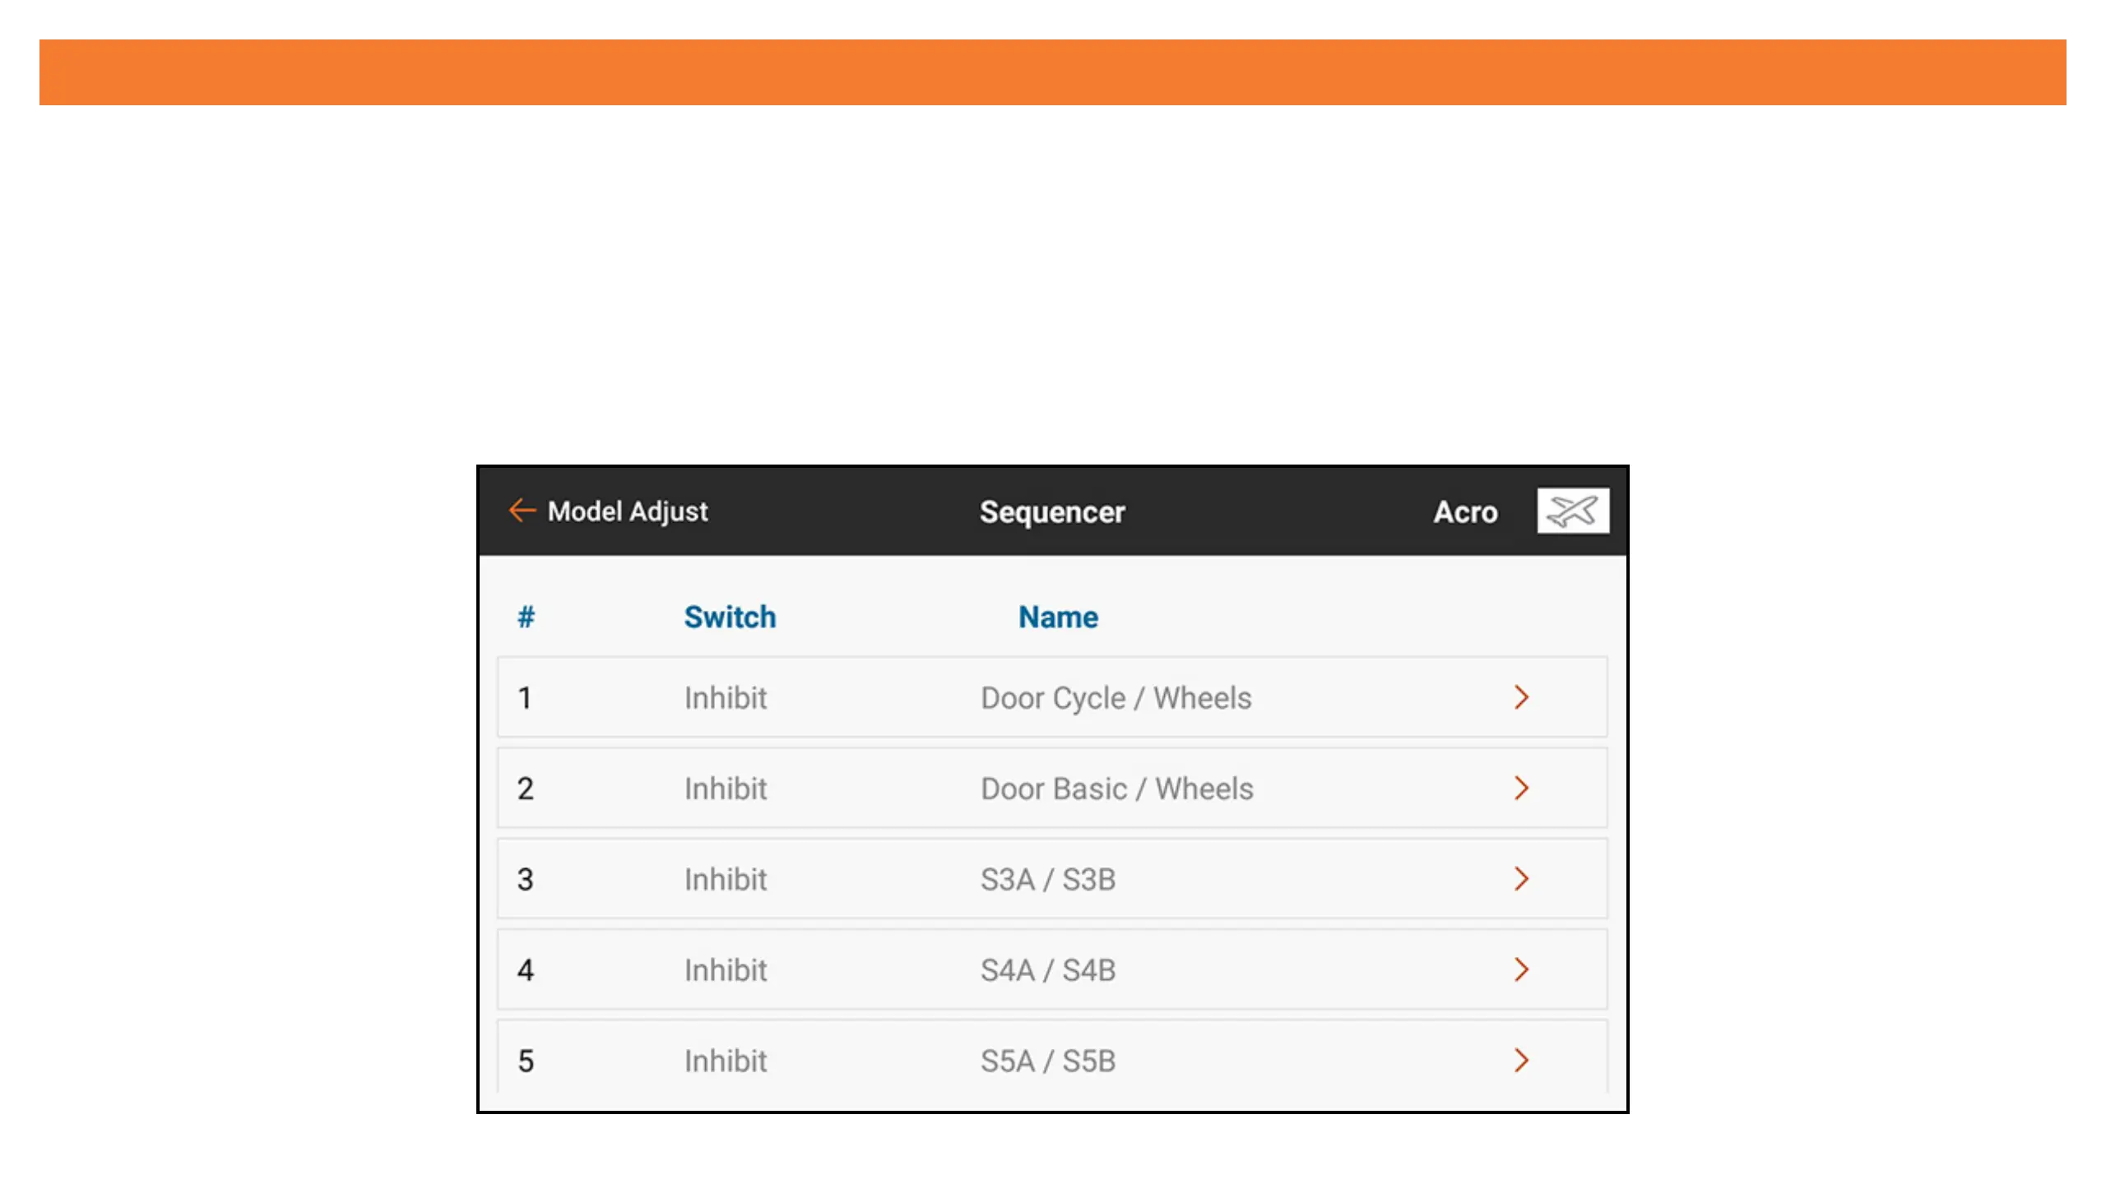Click the Name column header
Viewport: 2106px width, 1184px height.
coord(1058,617)
